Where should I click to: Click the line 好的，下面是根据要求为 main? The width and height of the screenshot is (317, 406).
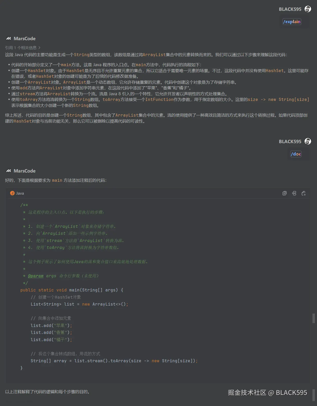tap(56, 180)
